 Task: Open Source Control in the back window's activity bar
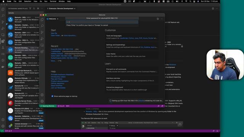click(x=3, y=22)
